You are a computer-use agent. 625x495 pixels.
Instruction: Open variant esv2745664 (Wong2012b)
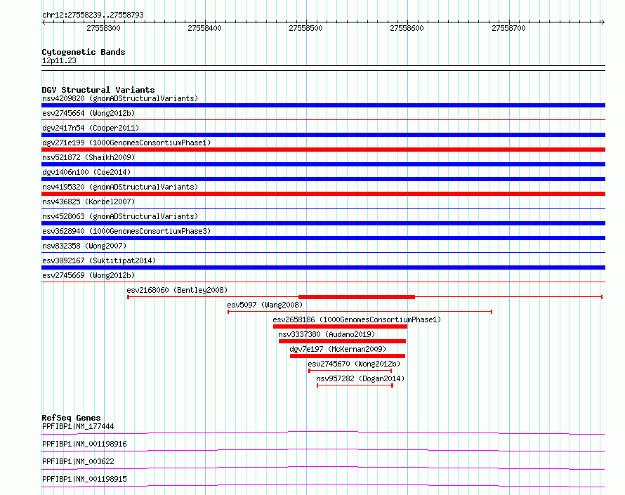tap(88, 113)
